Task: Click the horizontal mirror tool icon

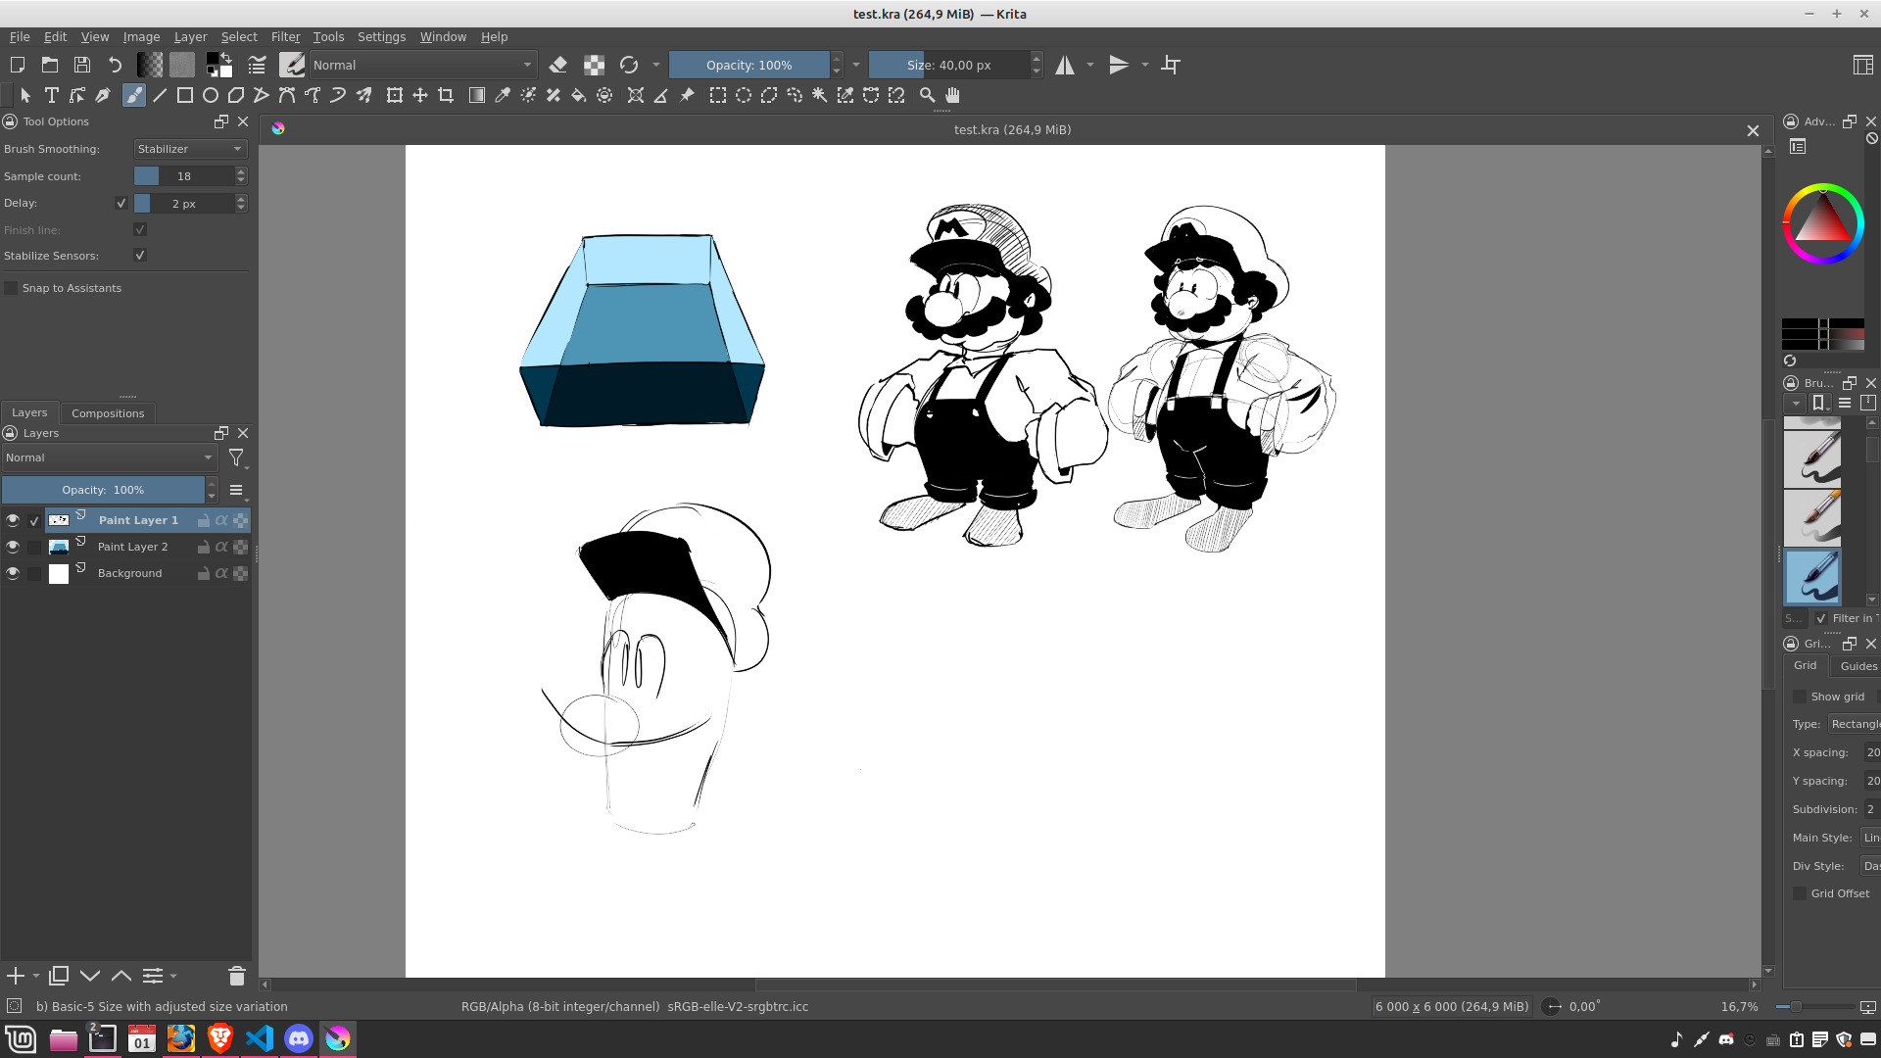Action: (1065, 65)
